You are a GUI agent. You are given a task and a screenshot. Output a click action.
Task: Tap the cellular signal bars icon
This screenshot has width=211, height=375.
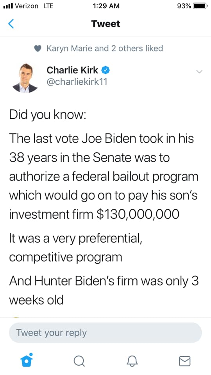point(8,6)
